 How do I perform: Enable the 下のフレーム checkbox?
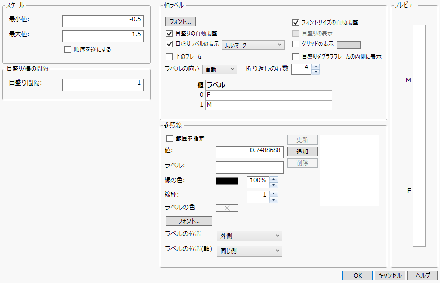tap(169, 57)
